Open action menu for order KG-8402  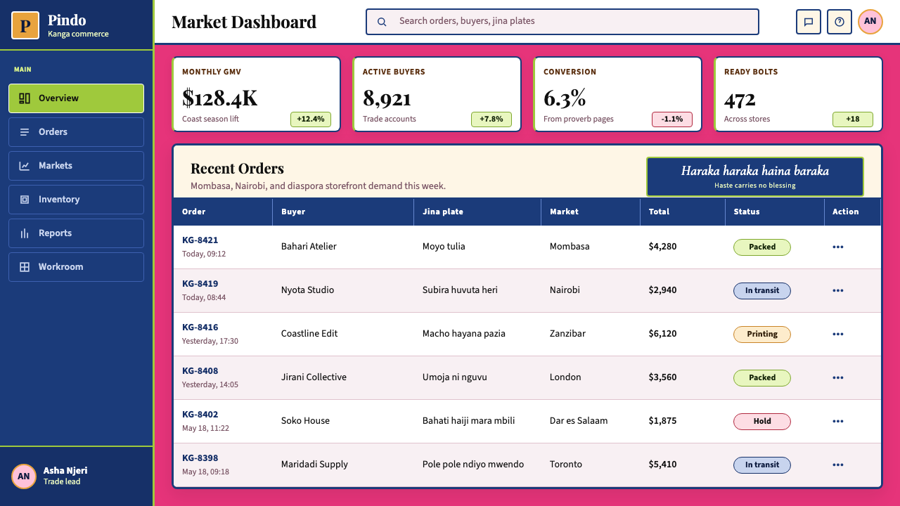pyautogui.click(x=838, y=422)
